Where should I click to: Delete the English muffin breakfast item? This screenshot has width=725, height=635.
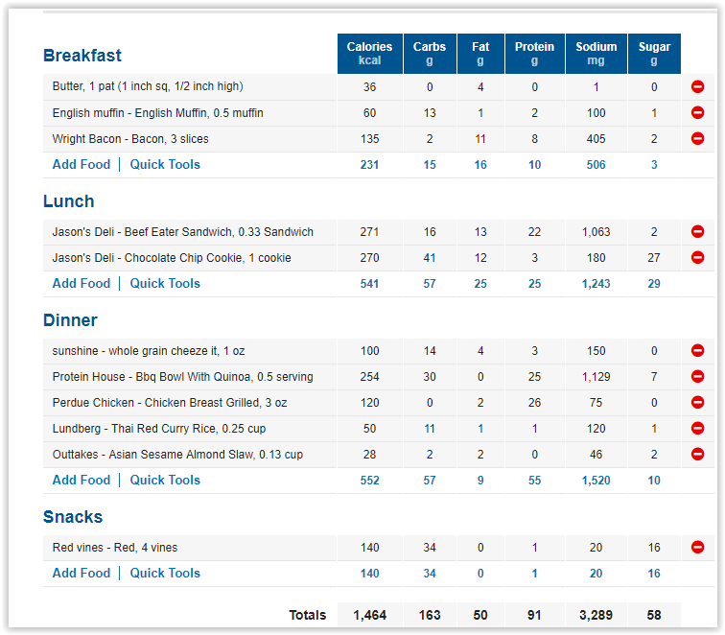pos(697,112)
